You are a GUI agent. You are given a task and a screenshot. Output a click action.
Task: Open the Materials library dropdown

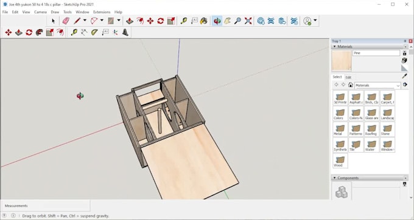coord(377,85)
